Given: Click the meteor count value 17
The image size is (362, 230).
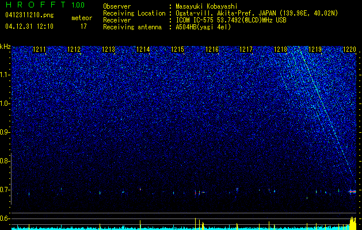Looking at the screenshot, I should click(x=83, y=26).
